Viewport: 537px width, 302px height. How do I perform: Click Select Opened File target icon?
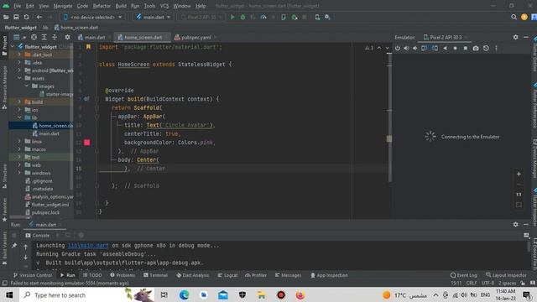[34, 37]
